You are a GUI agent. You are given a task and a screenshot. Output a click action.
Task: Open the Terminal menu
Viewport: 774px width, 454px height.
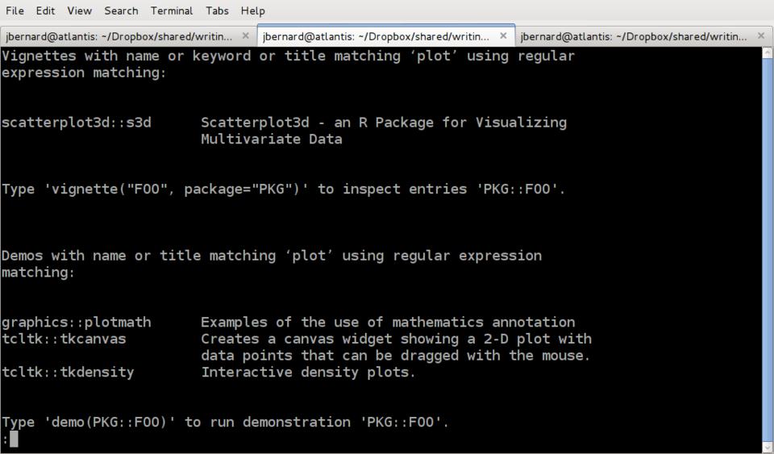(171, 10)
